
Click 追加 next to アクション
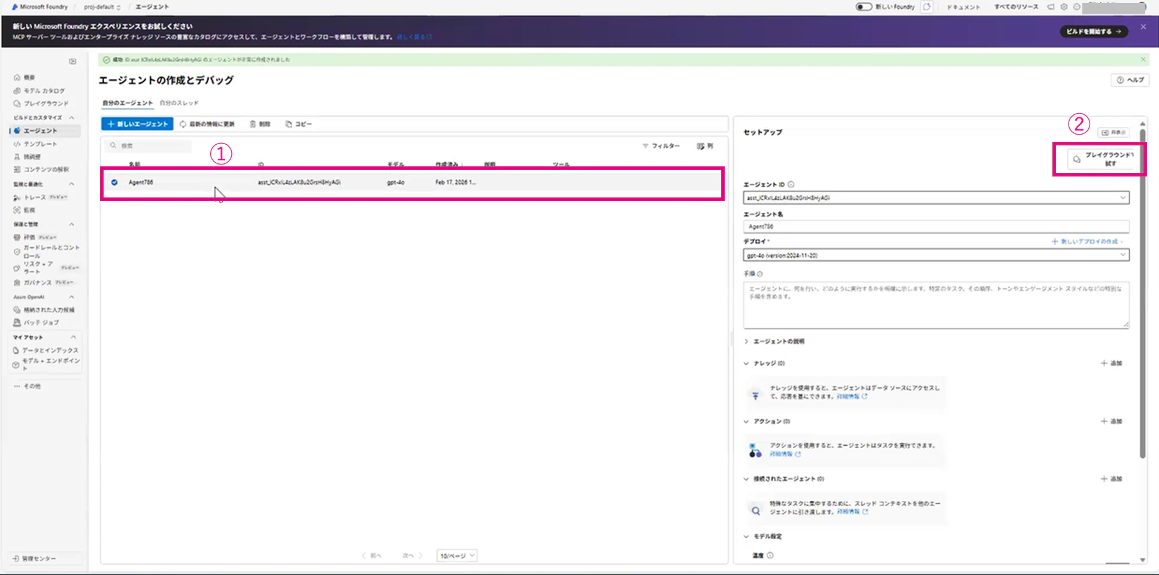point(1111,421)
